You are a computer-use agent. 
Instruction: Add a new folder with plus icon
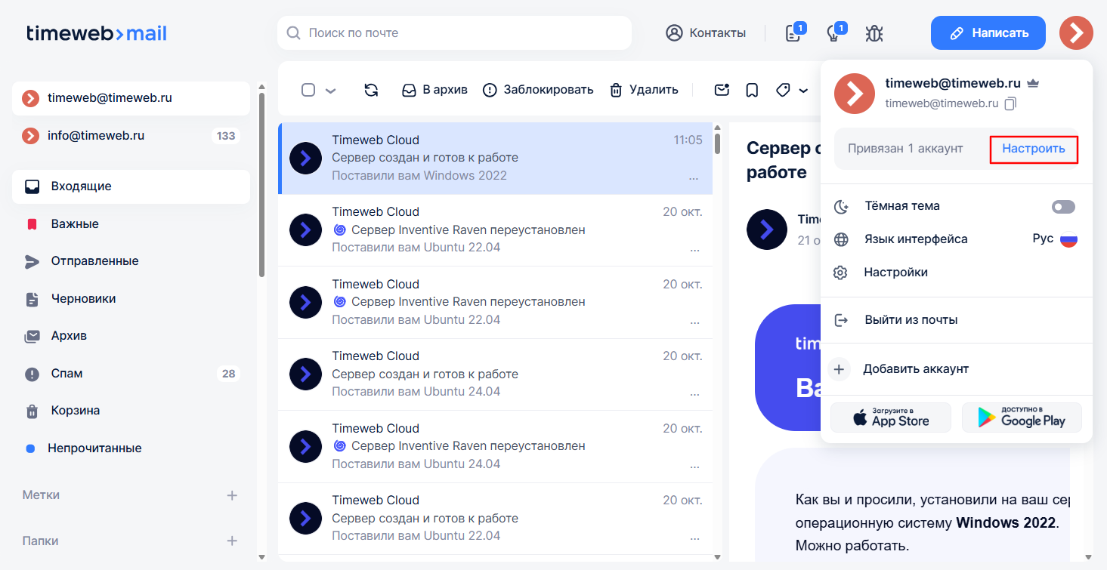pyautogui.click(x=232, y=541)
